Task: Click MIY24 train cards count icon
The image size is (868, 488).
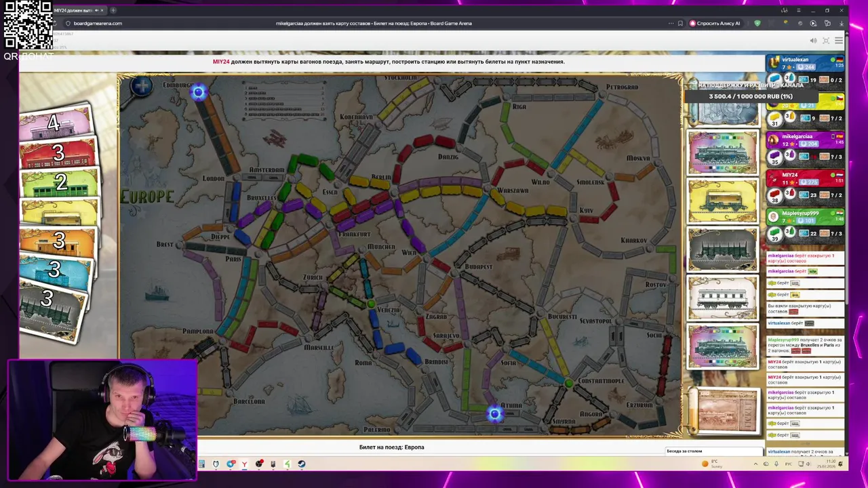Action: pos(804,195)
